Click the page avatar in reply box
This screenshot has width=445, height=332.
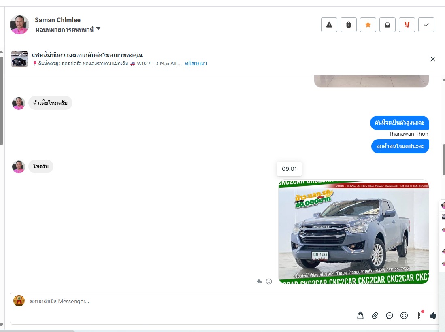19,301
